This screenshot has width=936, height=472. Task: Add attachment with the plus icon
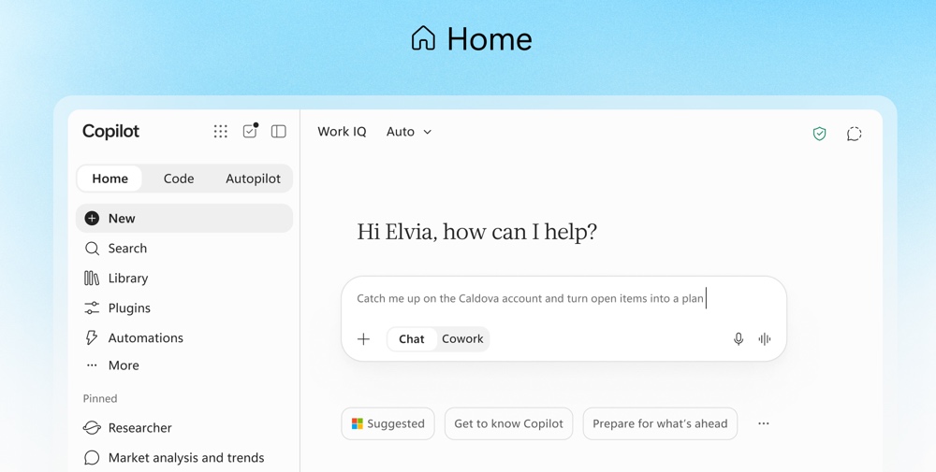[x=363, y=339]
